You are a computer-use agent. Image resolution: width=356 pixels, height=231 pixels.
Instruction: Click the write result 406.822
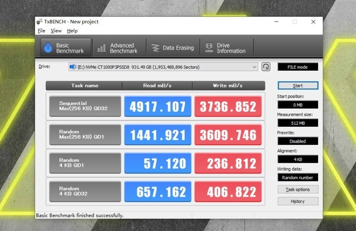click(x=228, y=192)
